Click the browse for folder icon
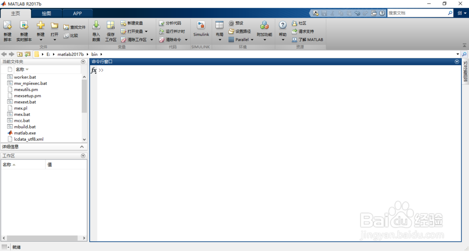This screenshot has height=251, width=469. point(28,54)
